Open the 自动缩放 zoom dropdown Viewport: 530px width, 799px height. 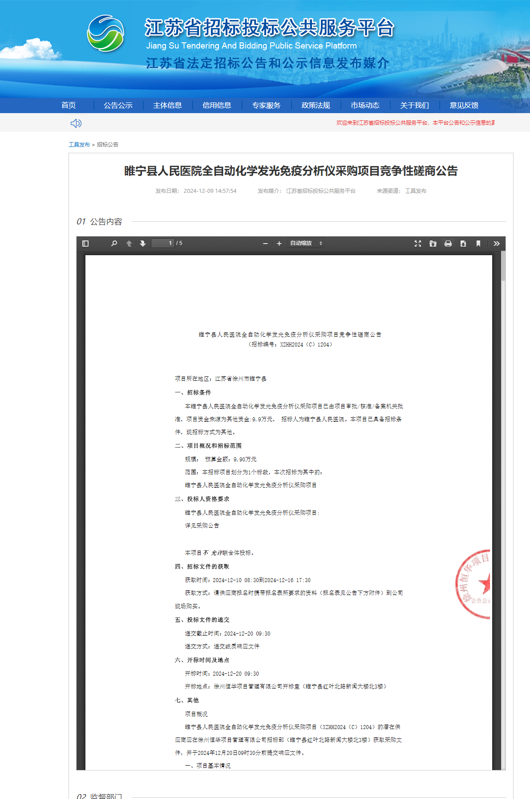pos(306,243)
